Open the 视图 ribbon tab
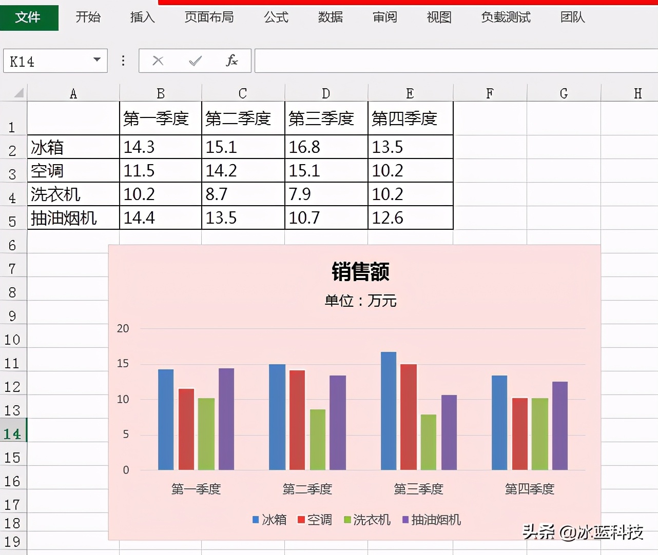The image size is (658, 555). click(439, 17)
